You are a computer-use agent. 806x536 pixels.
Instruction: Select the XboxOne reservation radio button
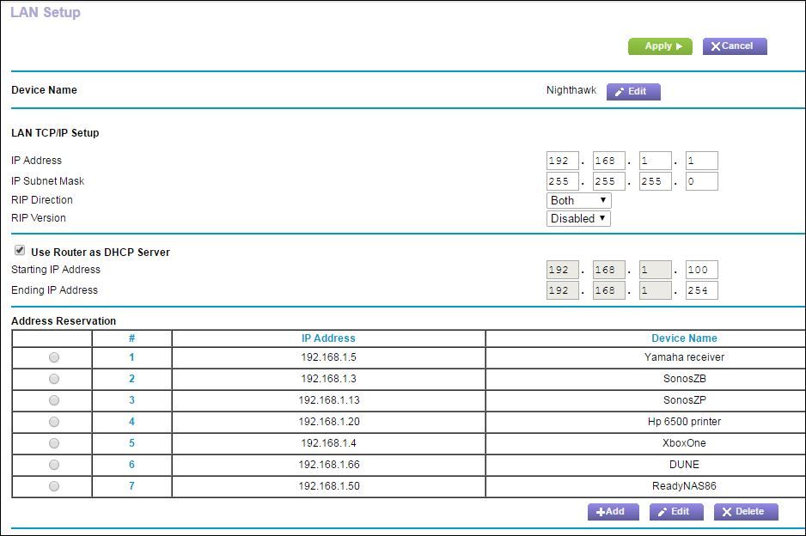click(x=54, y=443)
